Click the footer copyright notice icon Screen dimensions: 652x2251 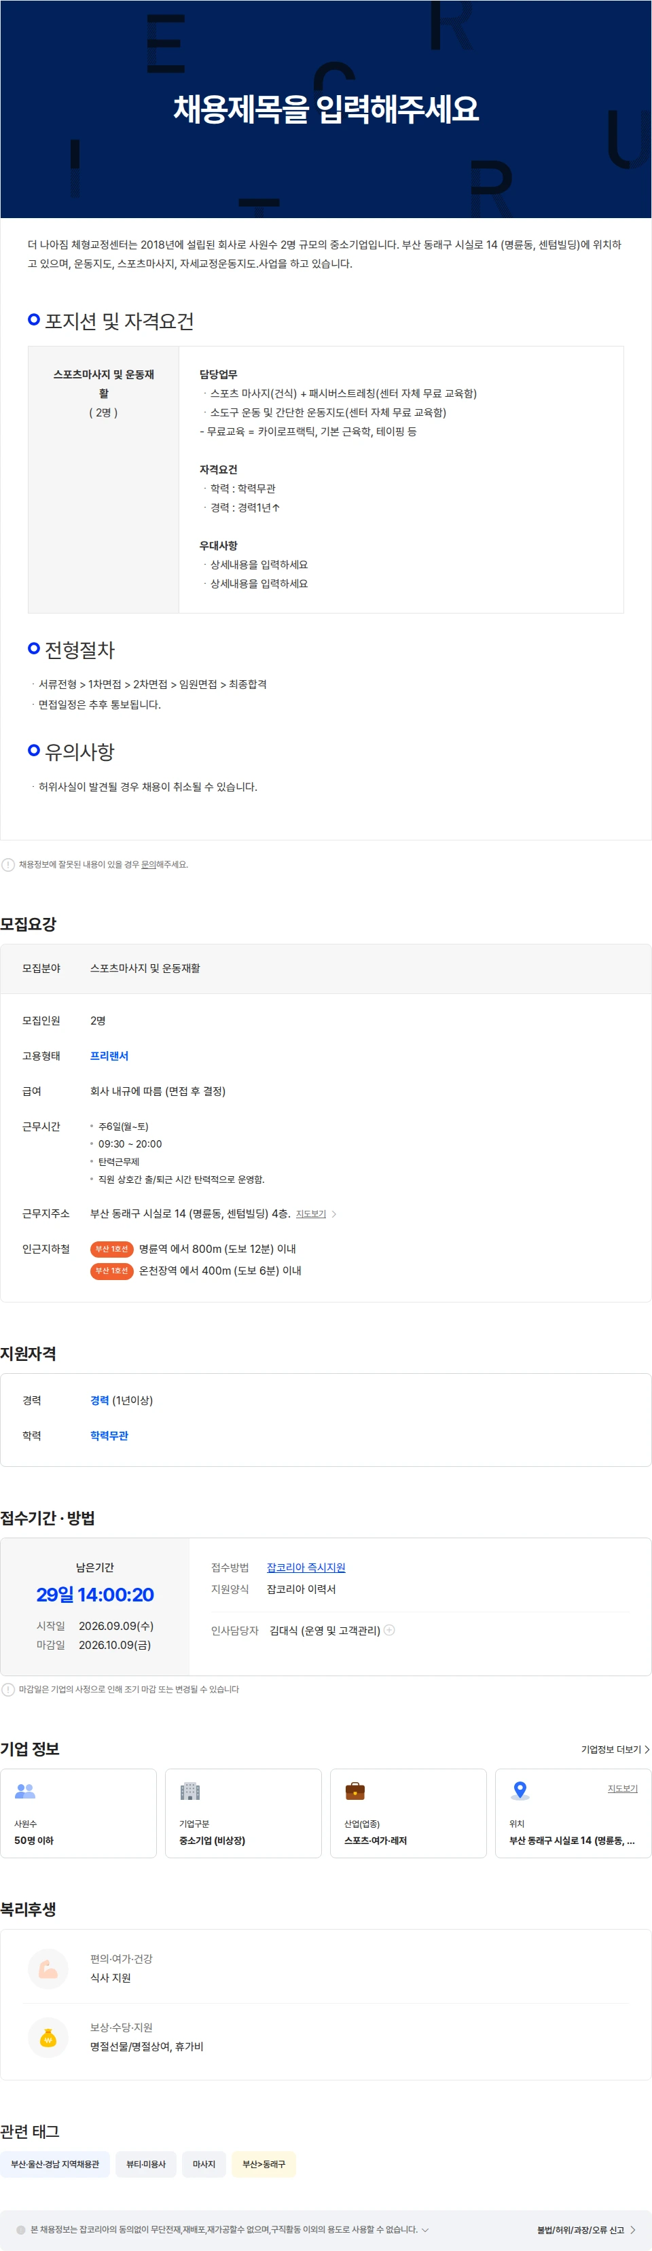(21, 2229)
